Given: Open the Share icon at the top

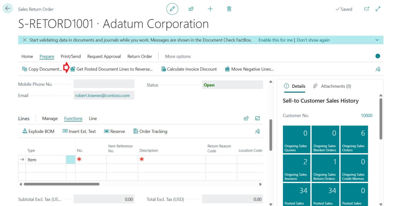Looking at the screenshot, I should tap(191, 9).
